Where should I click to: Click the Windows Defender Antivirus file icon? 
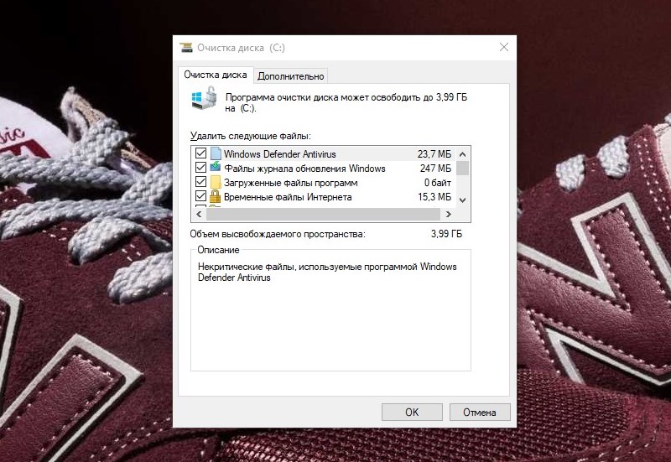pos(216,153)
